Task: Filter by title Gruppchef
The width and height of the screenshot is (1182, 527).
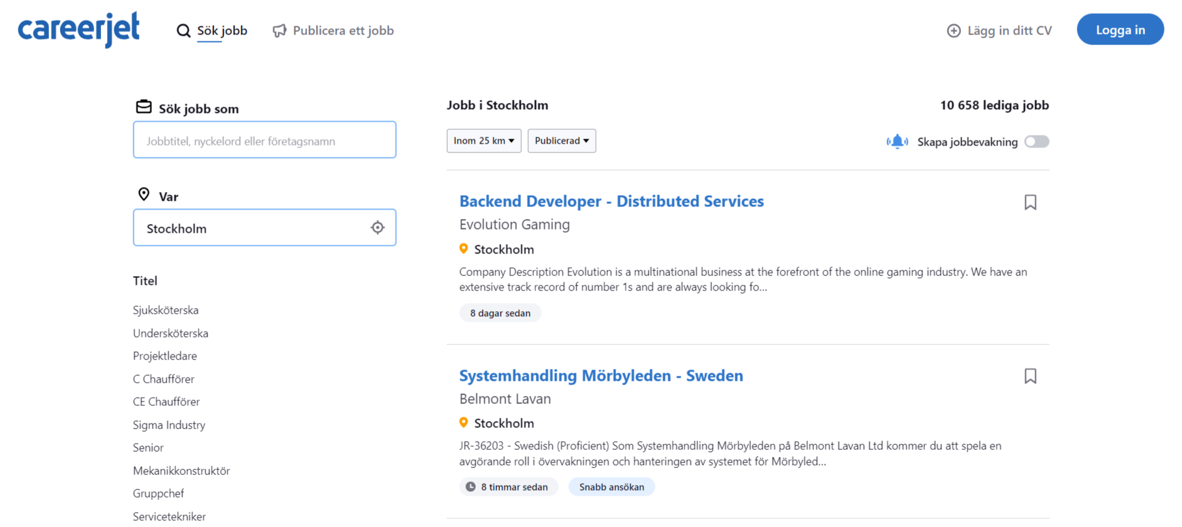Action: [x=159, y=493]
